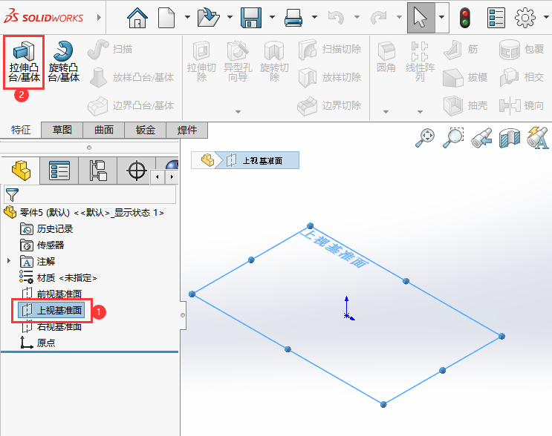Screen dimensions: 552x436
Task: Select the 相交 intersect tool
Action: 522,77
